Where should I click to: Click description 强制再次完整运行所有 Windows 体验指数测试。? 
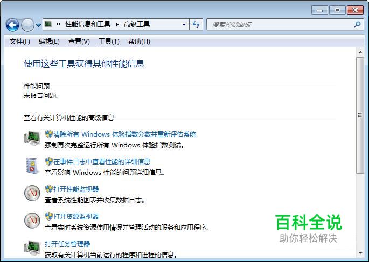click(115, 145)
